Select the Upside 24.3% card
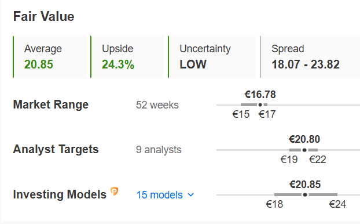Image resolution: width=360 pixels, height=224 pixels. coord(127,57)
